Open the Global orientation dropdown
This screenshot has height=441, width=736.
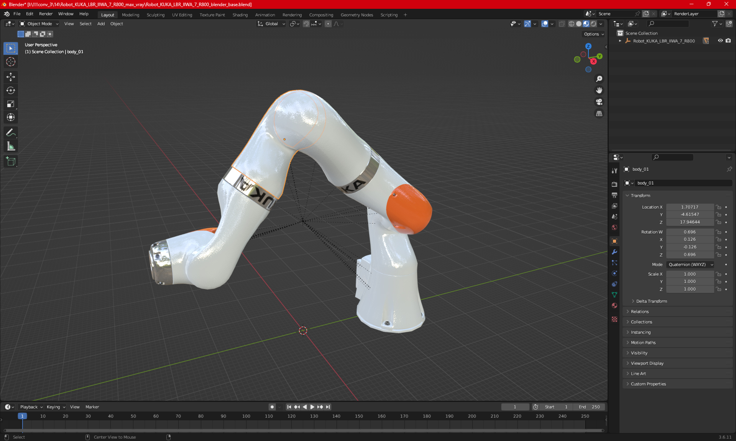271,24
